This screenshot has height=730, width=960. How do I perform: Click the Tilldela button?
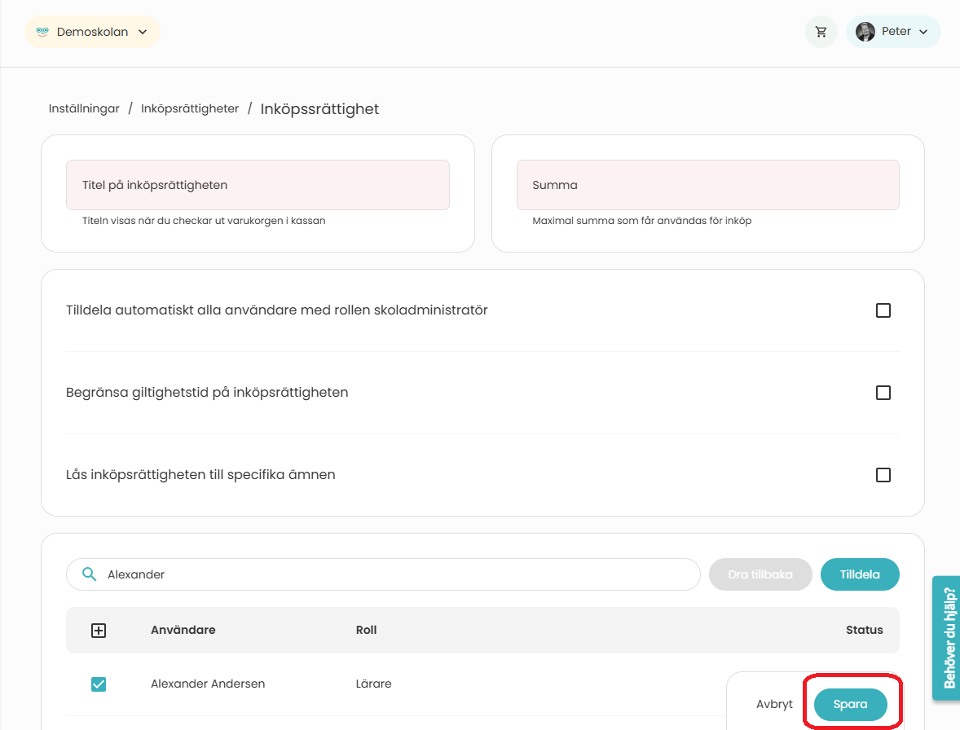tap(860, 574)
